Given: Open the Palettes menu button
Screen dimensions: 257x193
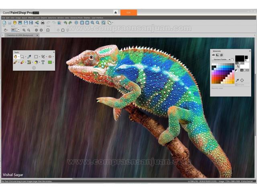Looking at the screenshot, I should point(87,18).
